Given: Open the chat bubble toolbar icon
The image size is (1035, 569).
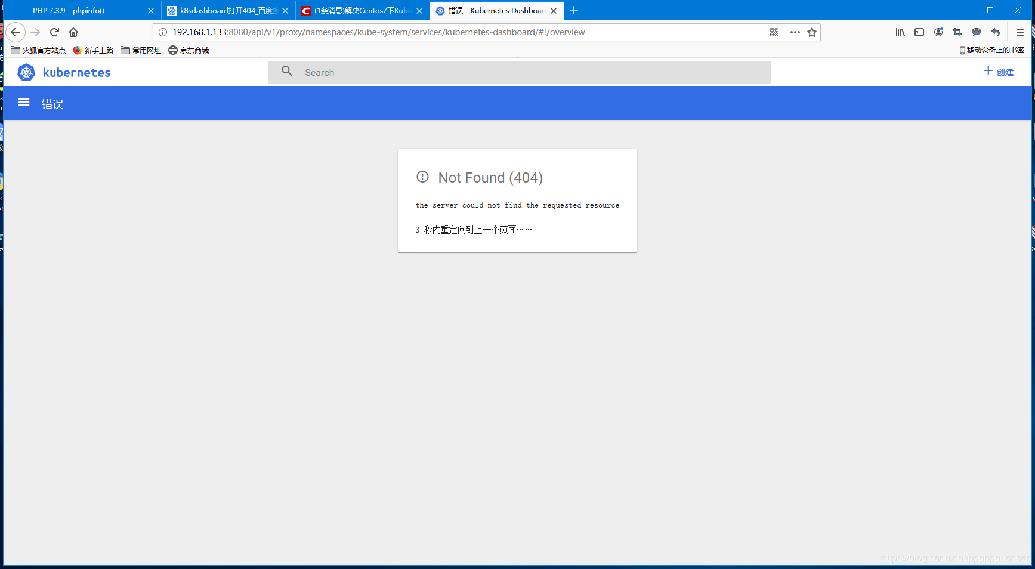Looking at the screenshot, I should pyautogui.click(x=977, y=32).
